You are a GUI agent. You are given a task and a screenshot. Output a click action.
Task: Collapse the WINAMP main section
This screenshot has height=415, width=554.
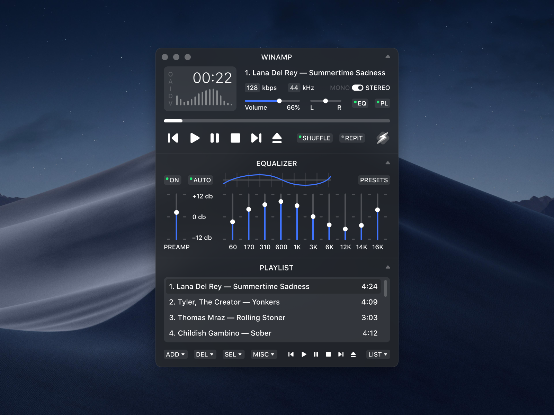coord(388,56)
